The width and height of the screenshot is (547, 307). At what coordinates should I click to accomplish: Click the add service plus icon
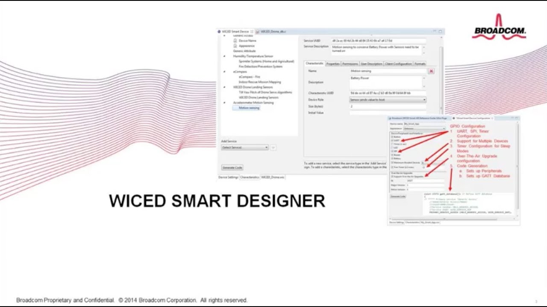[x=273, y=148]
